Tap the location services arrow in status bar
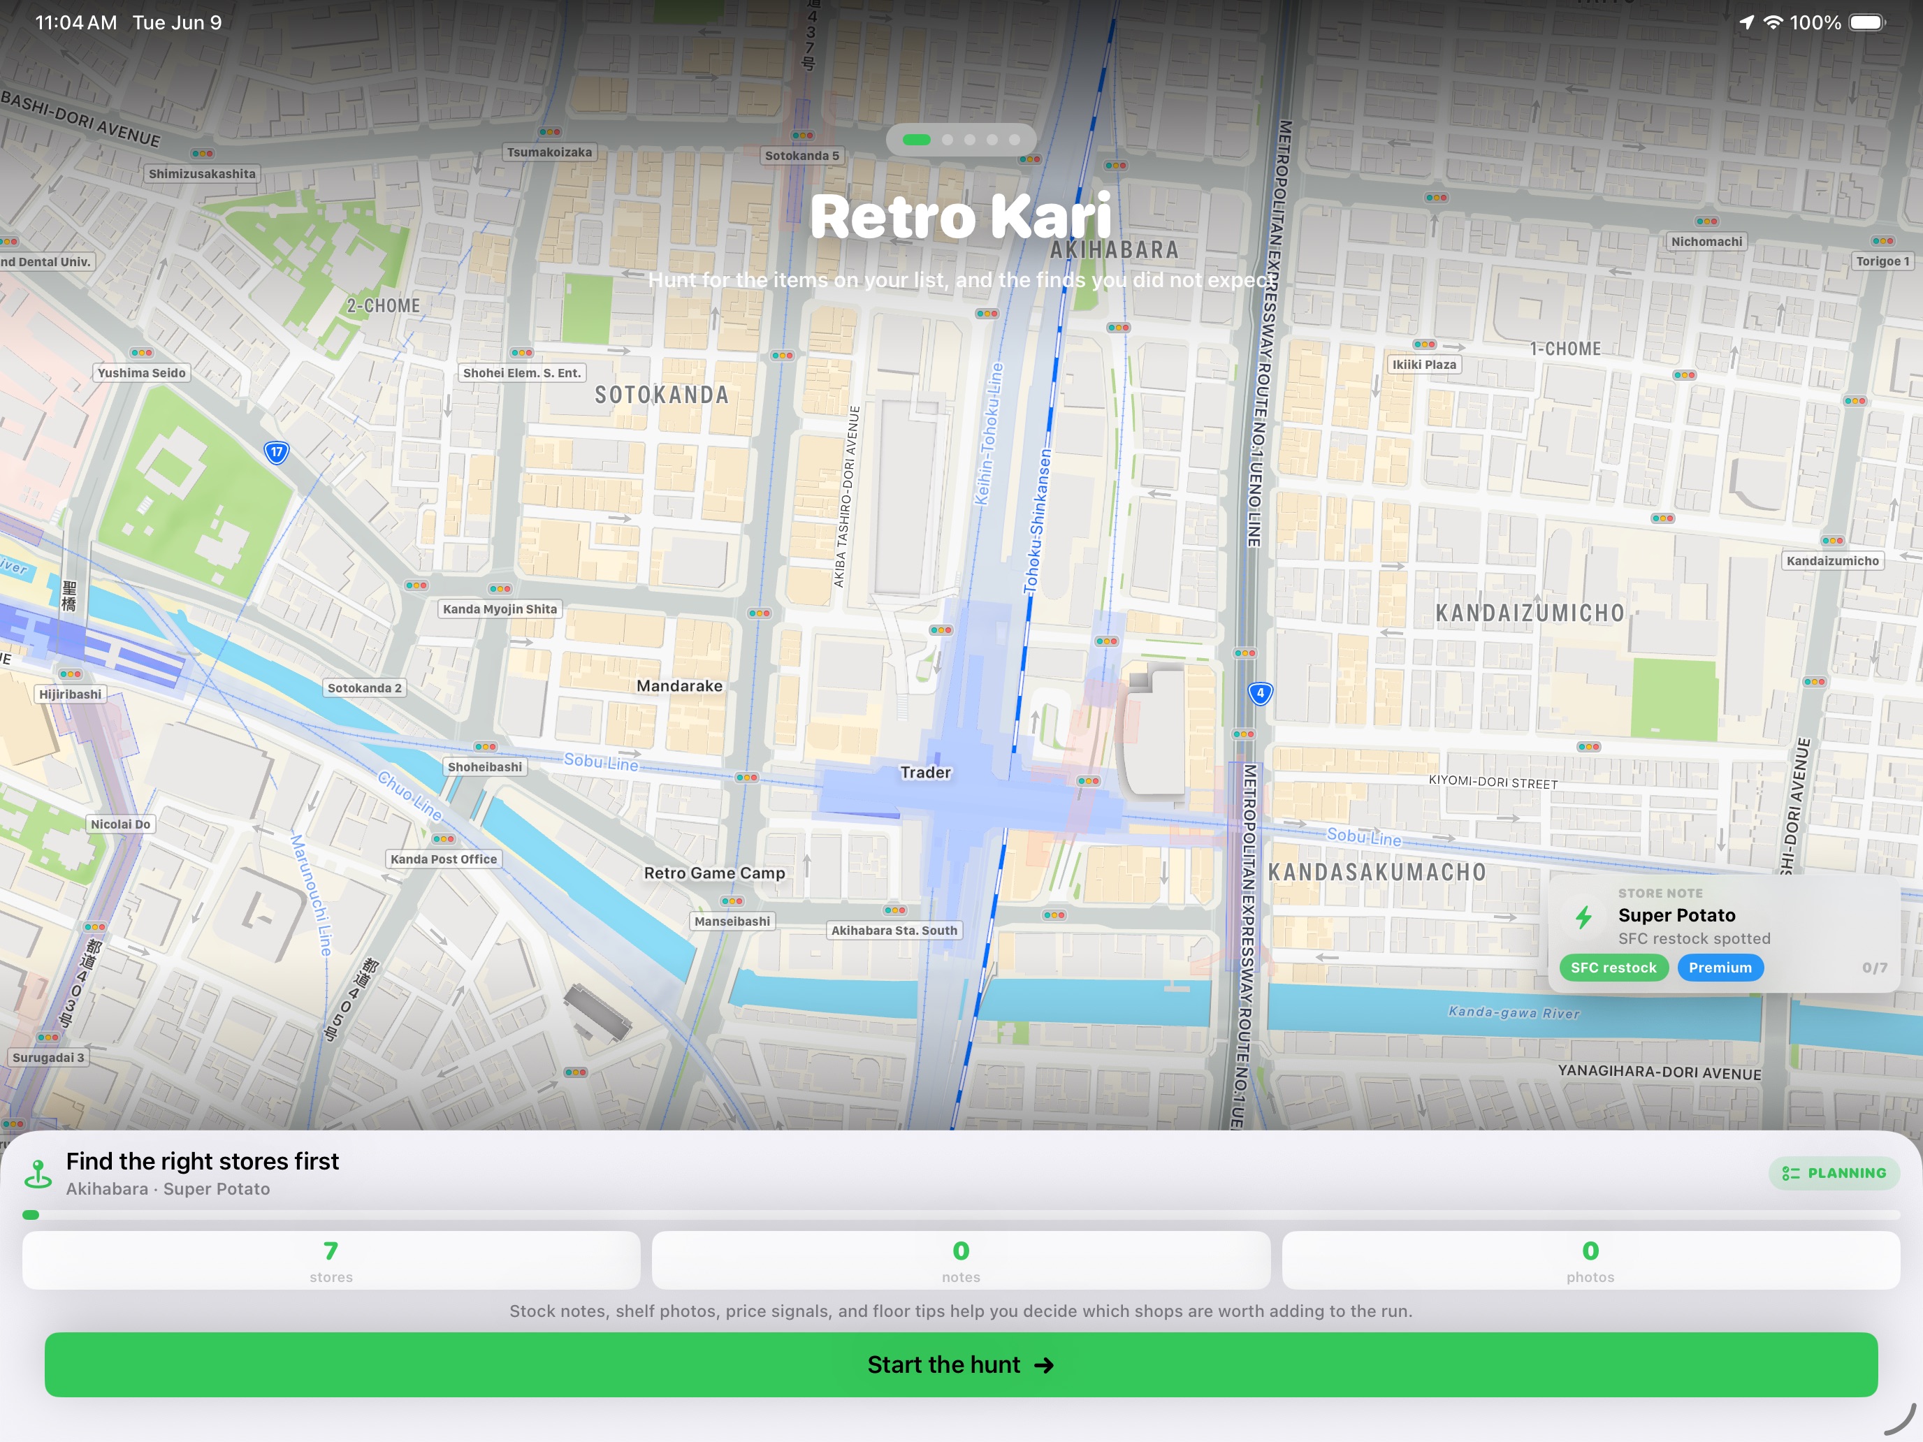Image resolution: width=1923 pixels, height=1442 pixels. (1746, 22)
